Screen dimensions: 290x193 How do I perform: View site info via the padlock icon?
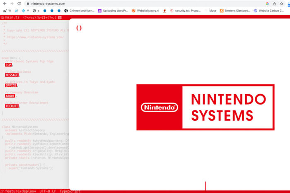(x=28, y=4)
